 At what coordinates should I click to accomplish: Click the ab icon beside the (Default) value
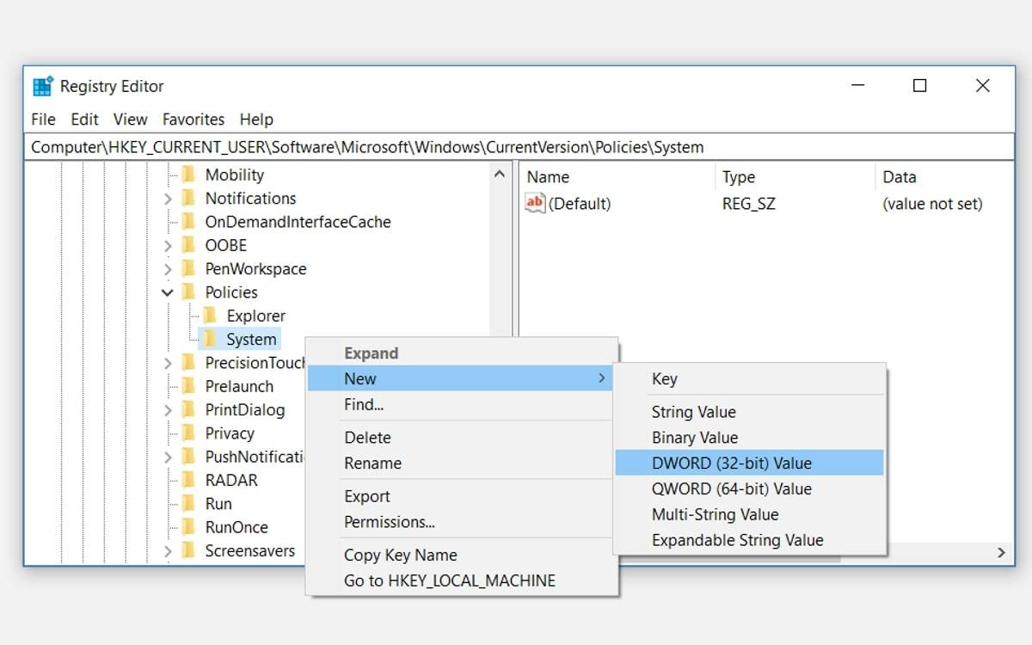pos(534,204)
